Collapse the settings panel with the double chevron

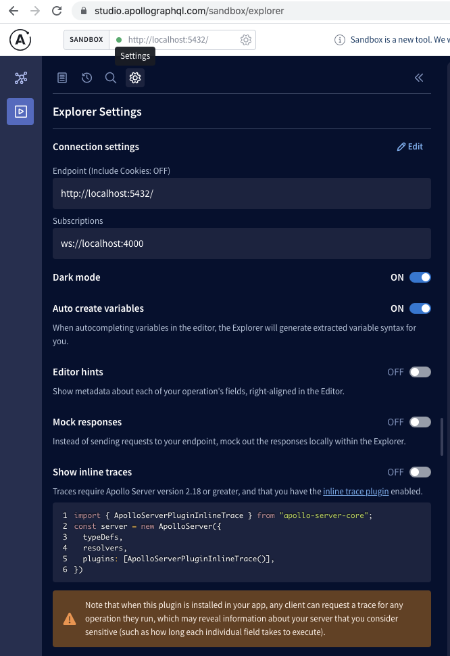tap(419, 77)
